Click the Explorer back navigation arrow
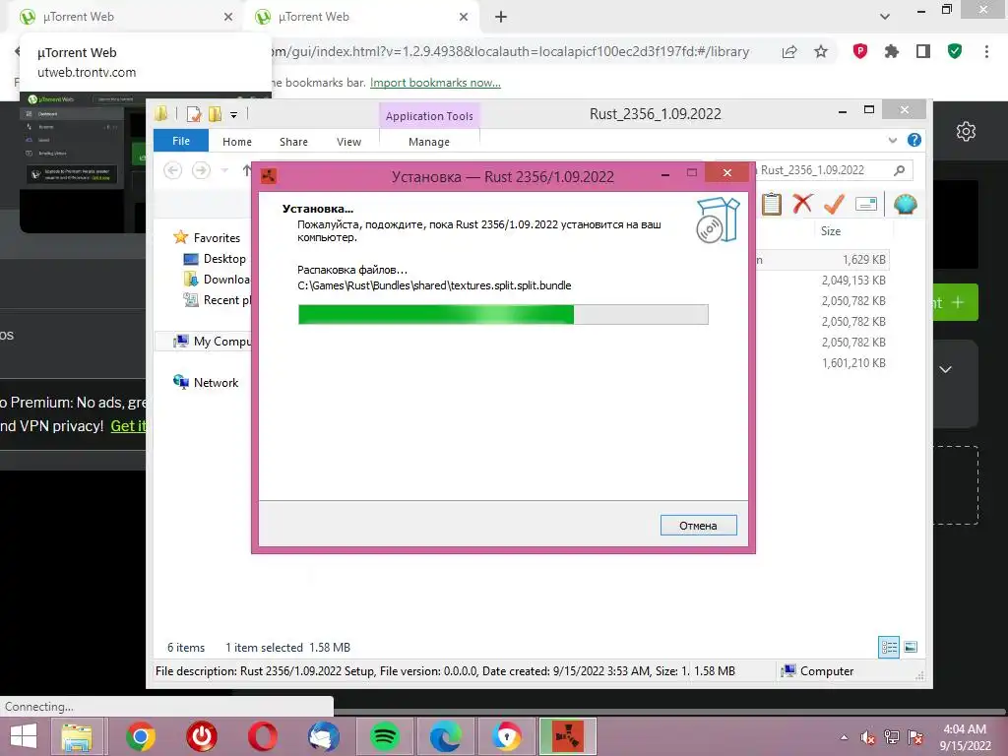Image resolution: width=1008 pixels, height=756 pixels. tap(172, 170)
